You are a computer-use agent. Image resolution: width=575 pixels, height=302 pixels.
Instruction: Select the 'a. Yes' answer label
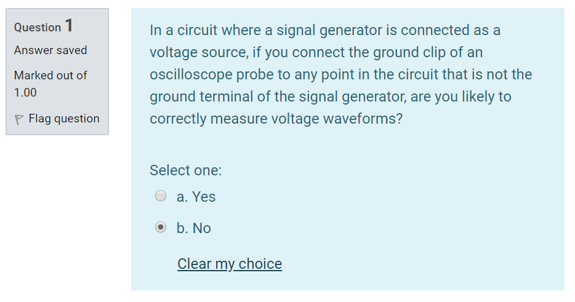[196, 197]
